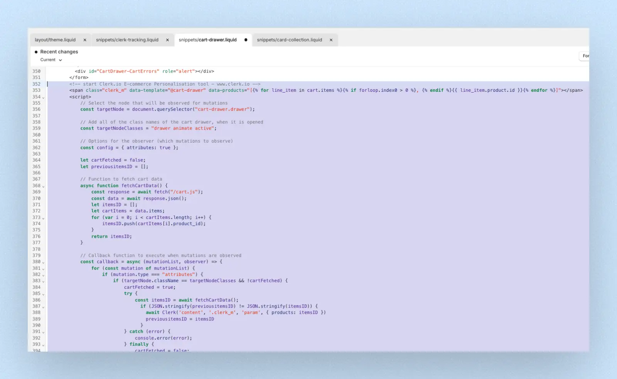This screenshot has height=379, width=617.
Task: Close the snippets/clerk-tracking.liquid tab
Action: (167, 40)
